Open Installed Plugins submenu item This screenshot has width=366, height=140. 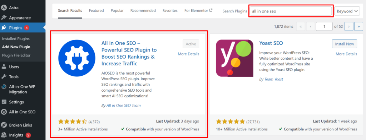pyautogui.click(x=16, y=39)
